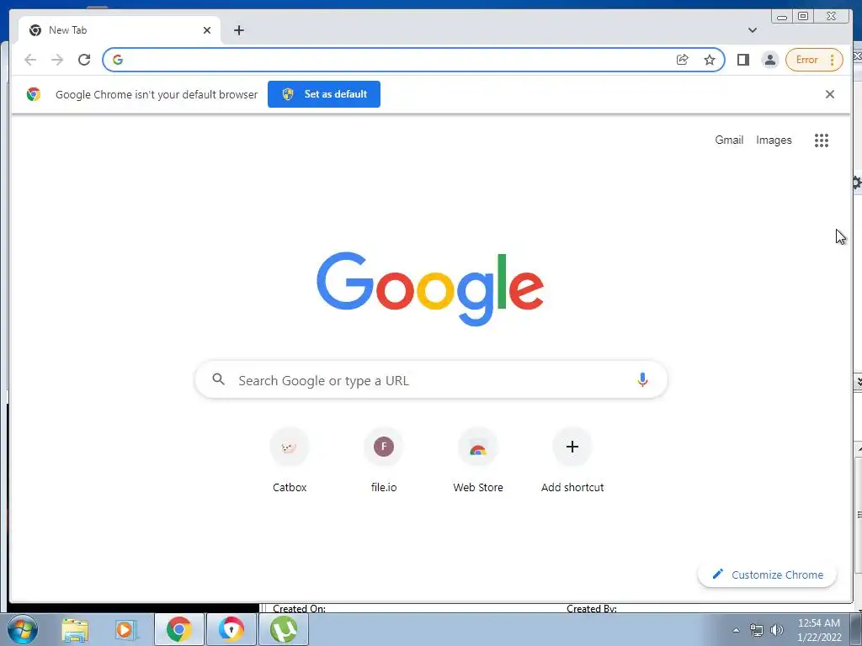Switch to Google Chrome taskbar button
The width and height of the screenshot is (862, 646).
[179, 629]
